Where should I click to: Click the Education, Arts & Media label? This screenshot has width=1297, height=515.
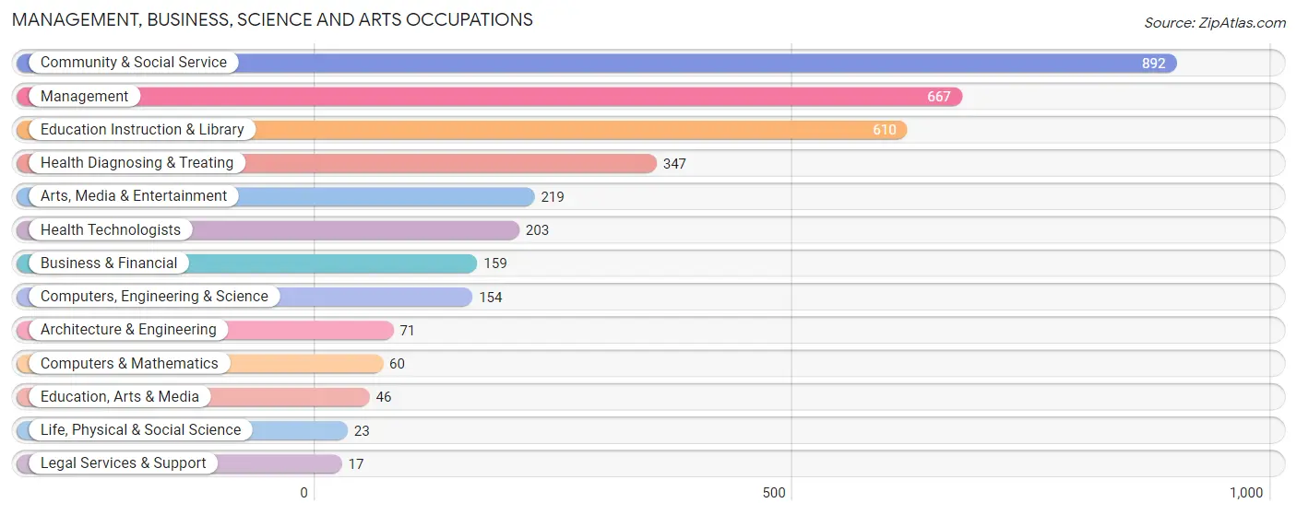pos(120,397)
